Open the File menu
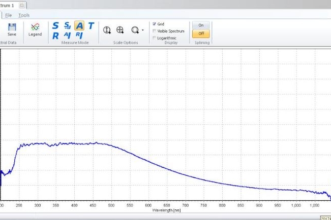 pyautogui.click(x=9, y=15)
